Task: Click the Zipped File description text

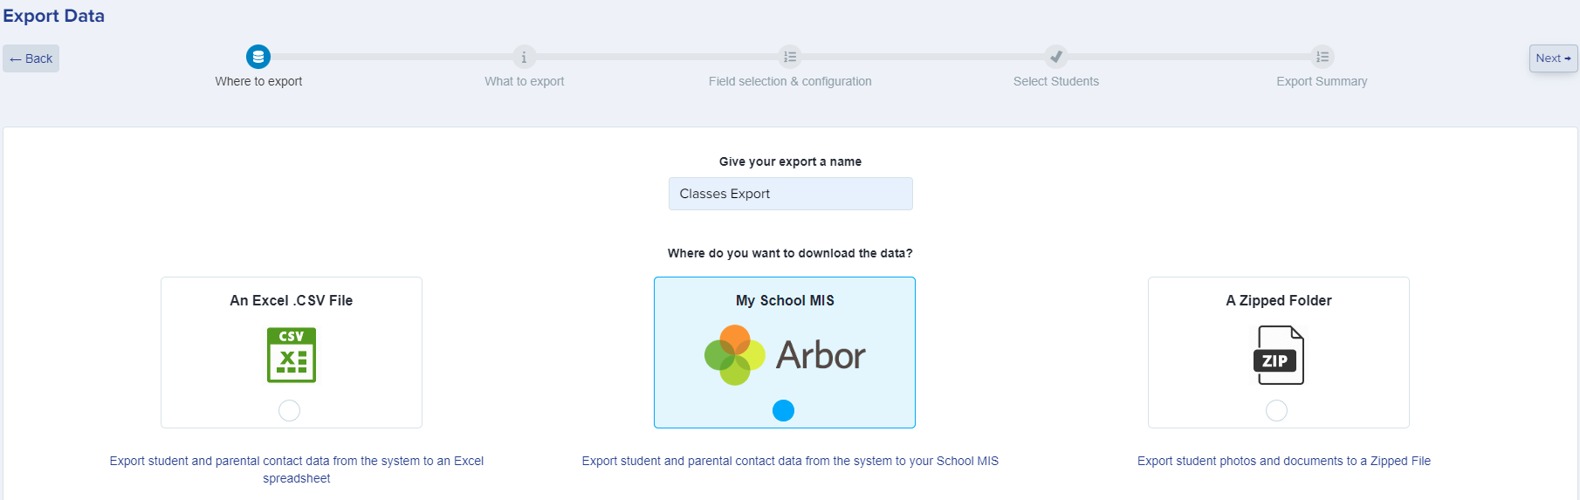Action: click(1284, 461)
